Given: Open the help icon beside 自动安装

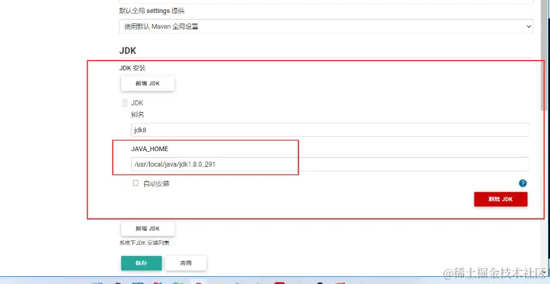Looking at the screenshot, I should [523, 183].
